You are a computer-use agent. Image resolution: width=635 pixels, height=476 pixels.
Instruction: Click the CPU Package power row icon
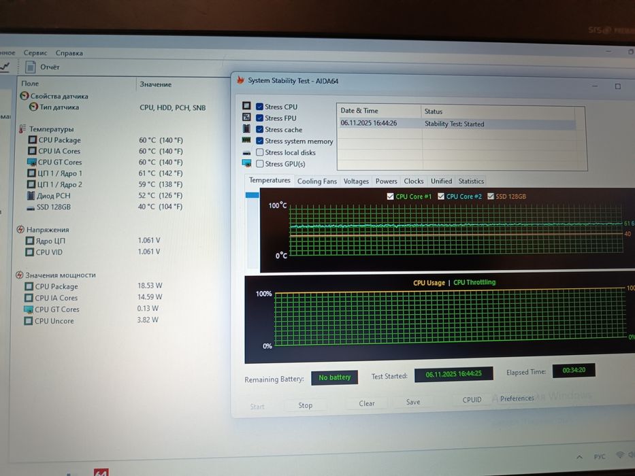[29, 286]
